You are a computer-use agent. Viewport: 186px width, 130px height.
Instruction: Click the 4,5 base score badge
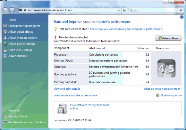click(166, 69)
